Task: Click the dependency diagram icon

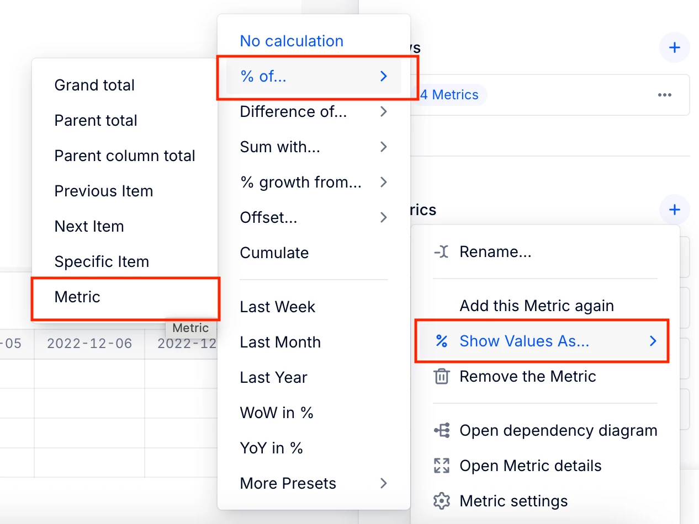Action: [441, 431]
